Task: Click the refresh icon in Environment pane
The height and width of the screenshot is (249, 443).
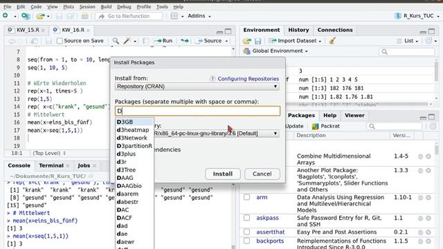Action: (x=428, y=41)
